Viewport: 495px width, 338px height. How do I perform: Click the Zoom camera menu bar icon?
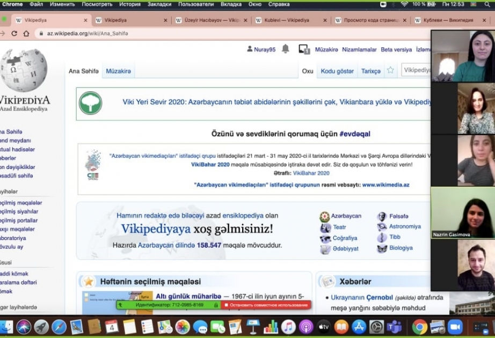(x=383, y=4)
